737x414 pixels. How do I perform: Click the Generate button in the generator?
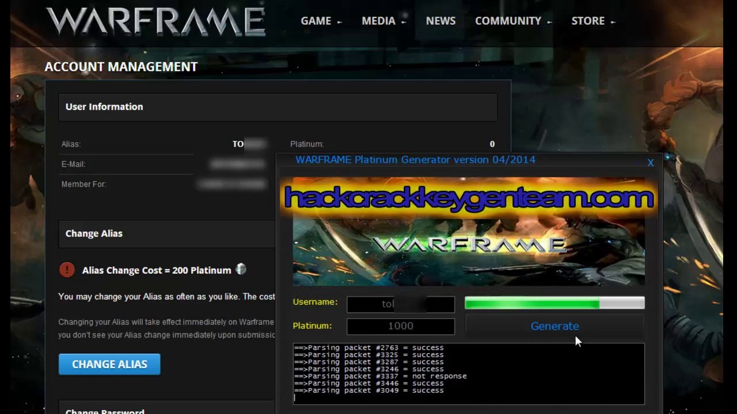point(554,326)
